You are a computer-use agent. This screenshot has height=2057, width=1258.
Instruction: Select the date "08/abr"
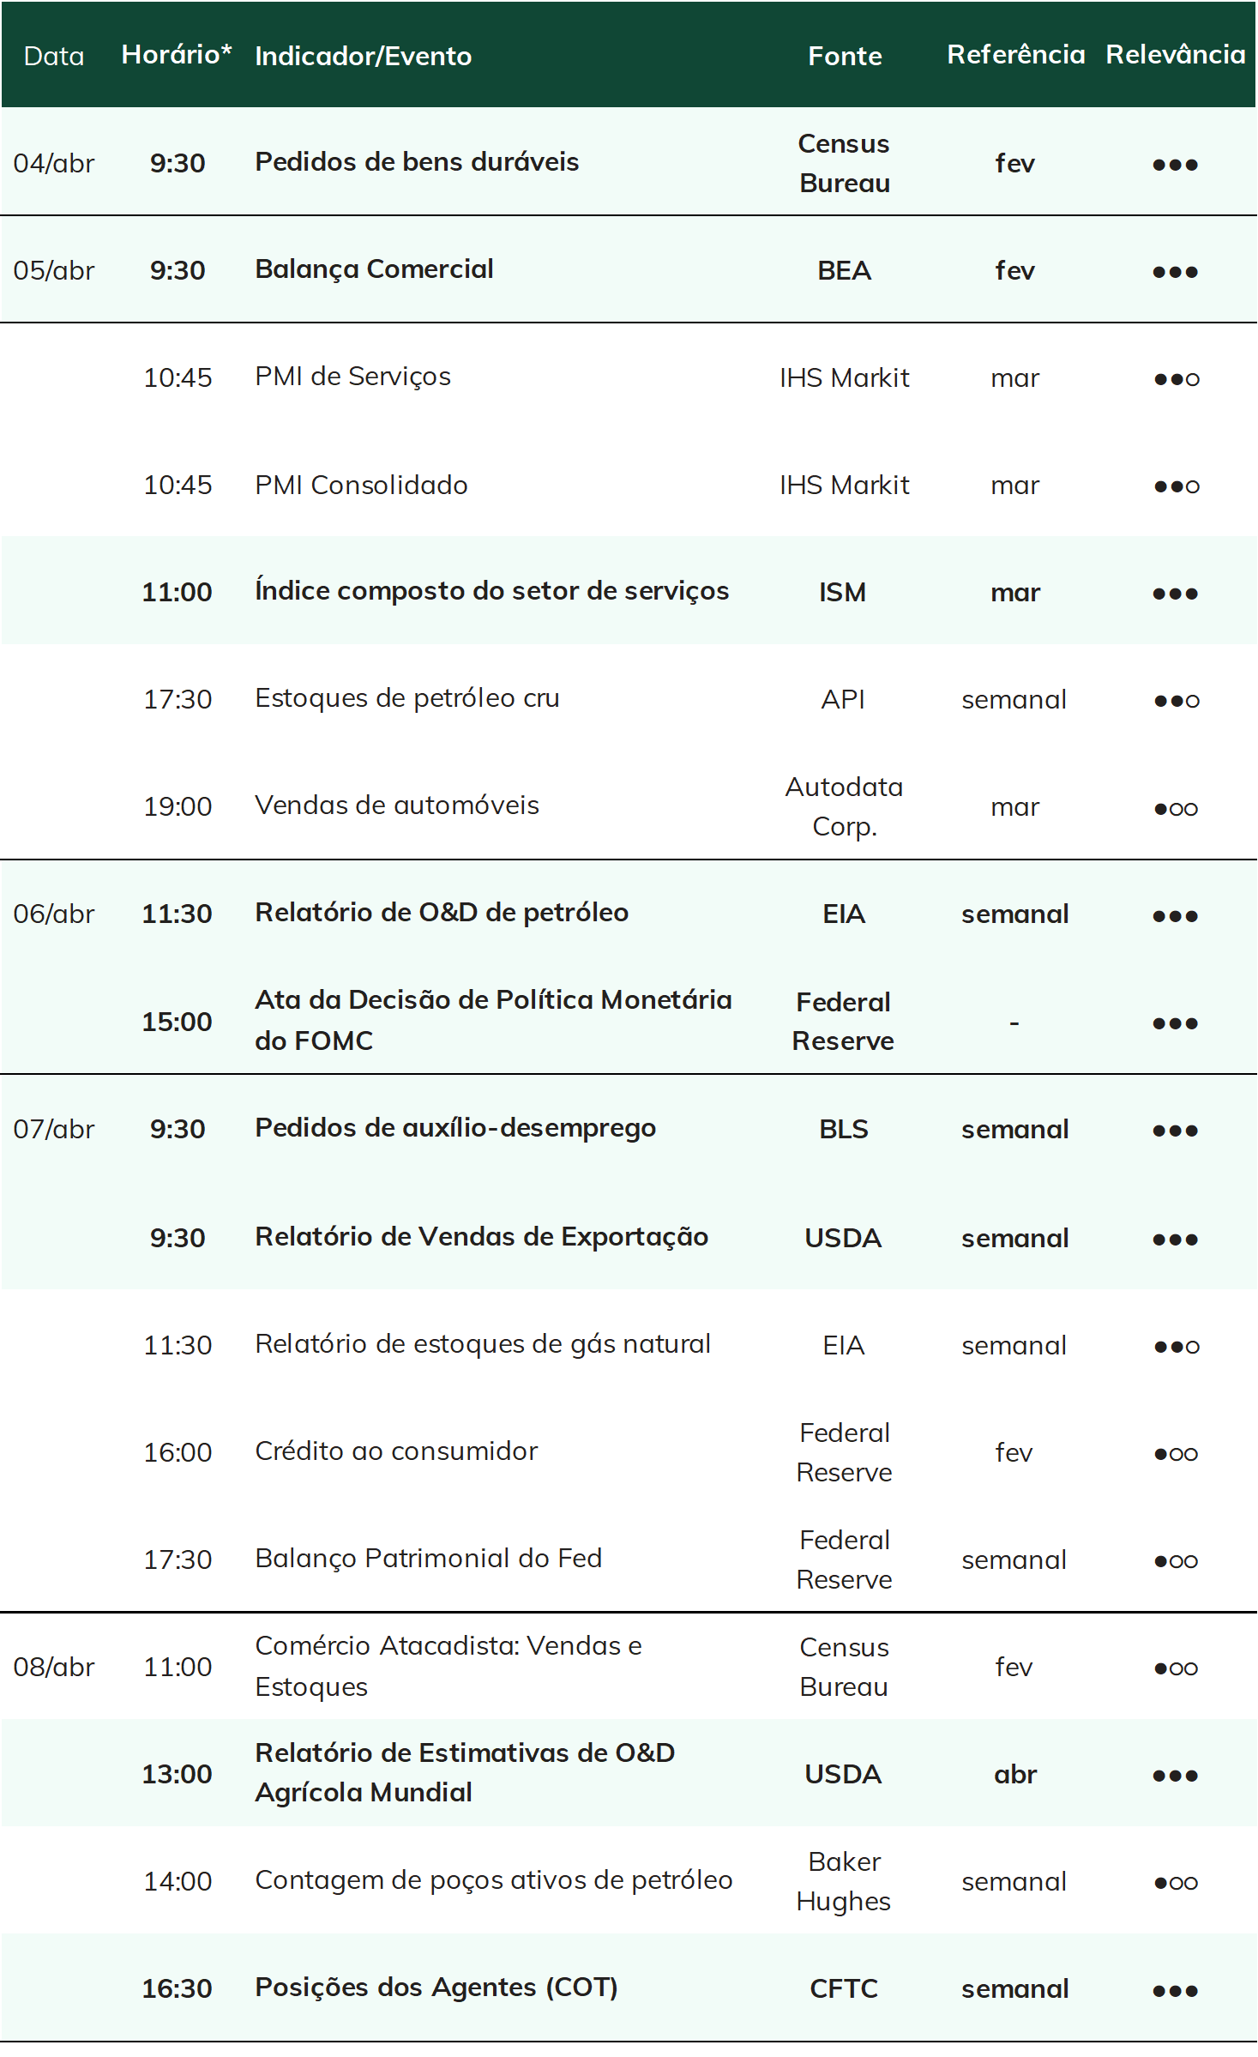54,1667
